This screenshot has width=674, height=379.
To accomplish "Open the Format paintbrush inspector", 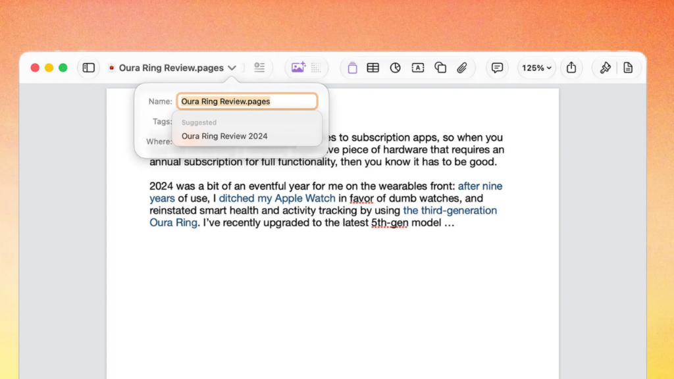I will pos(606,68).
